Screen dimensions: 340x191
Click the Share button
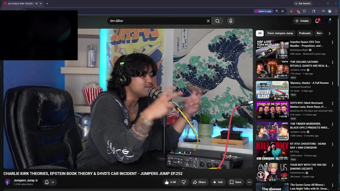199,182
